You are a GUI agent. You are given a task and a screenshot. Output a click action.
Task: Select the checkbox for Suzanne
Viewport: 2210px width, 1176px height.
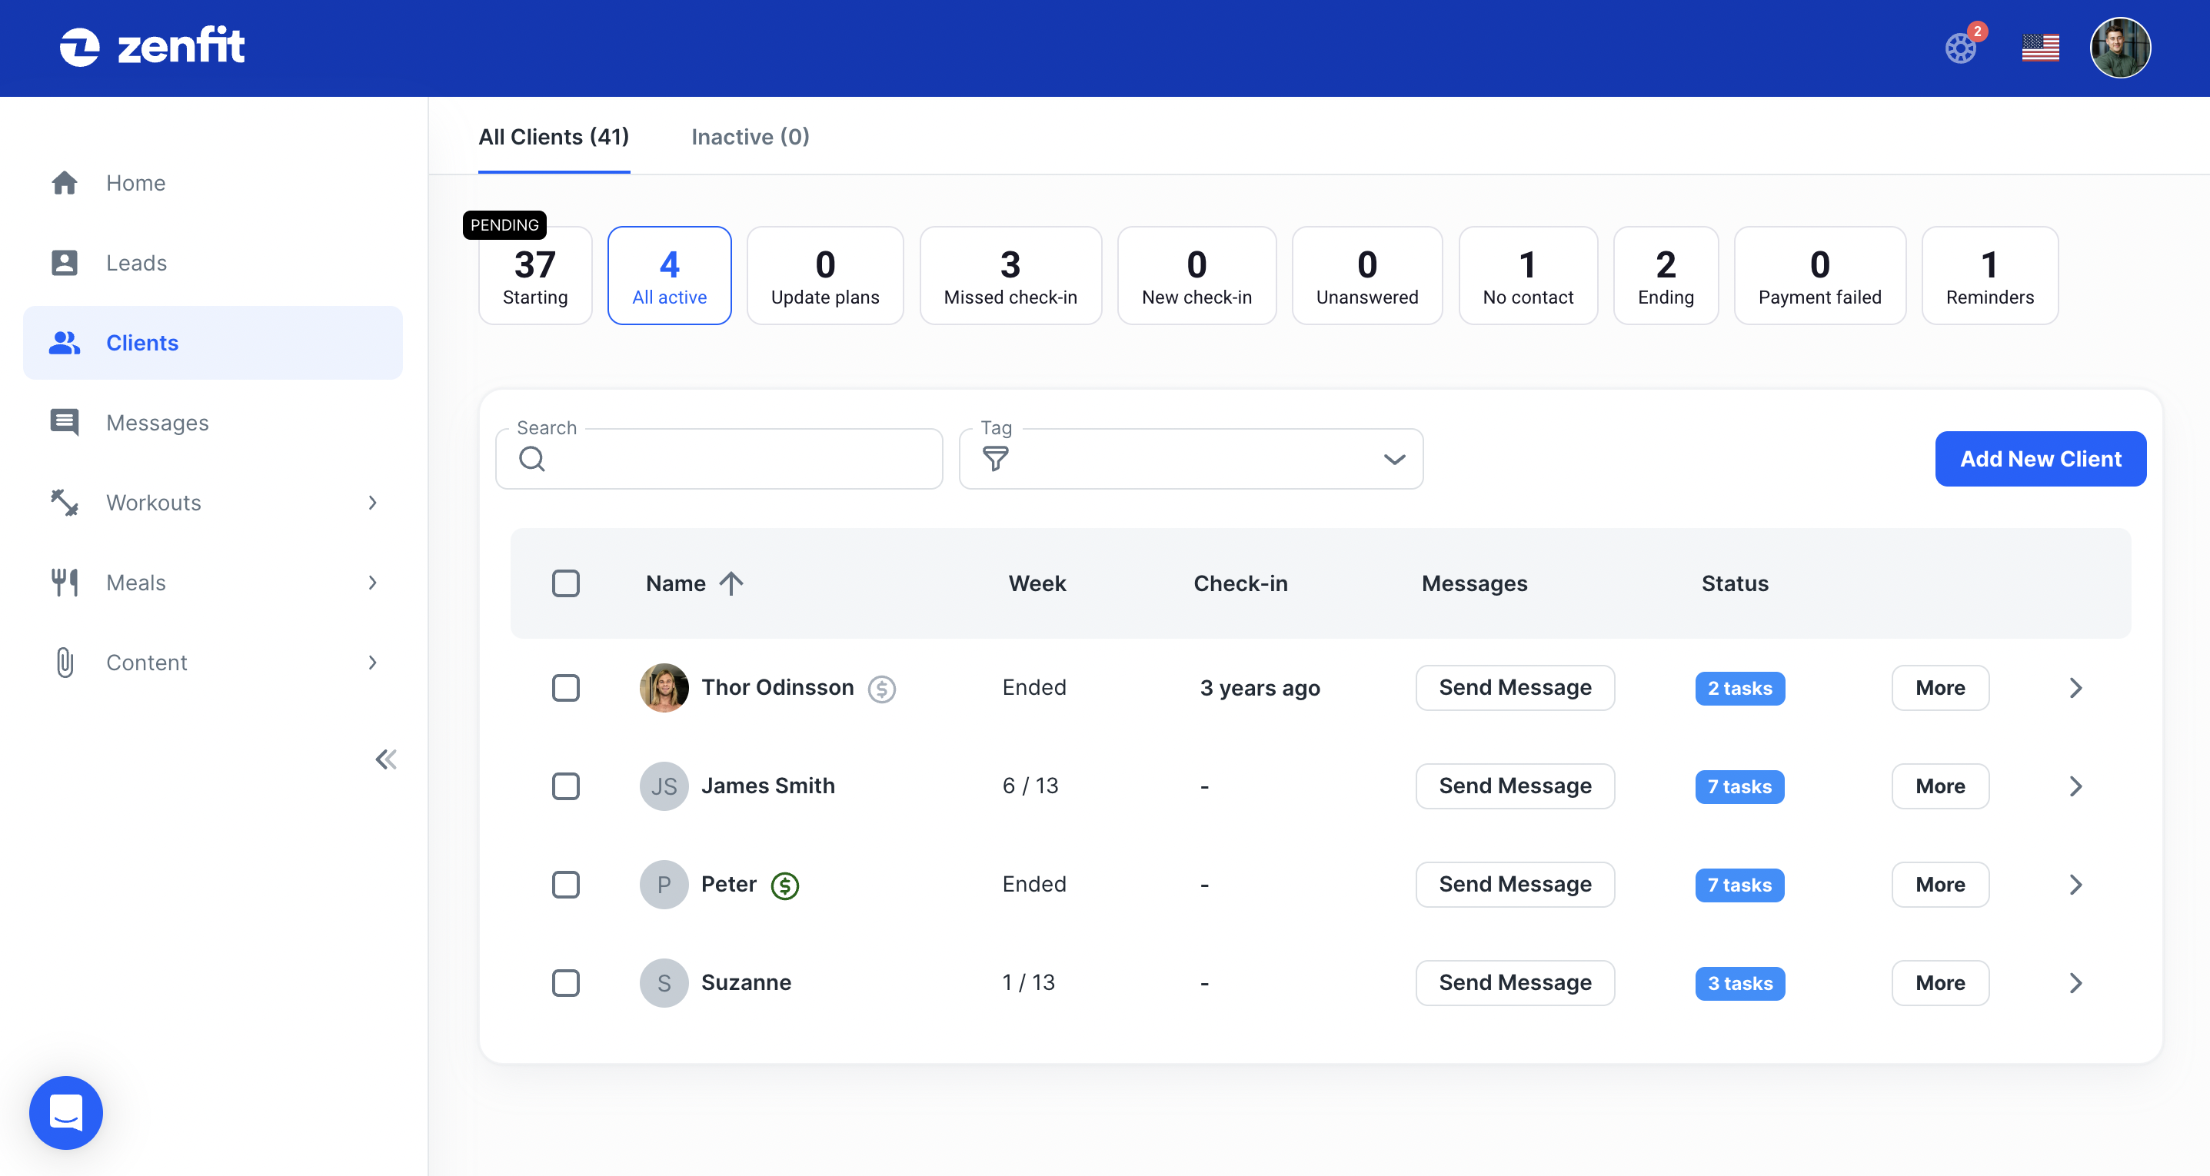click(x=566, y=983)
